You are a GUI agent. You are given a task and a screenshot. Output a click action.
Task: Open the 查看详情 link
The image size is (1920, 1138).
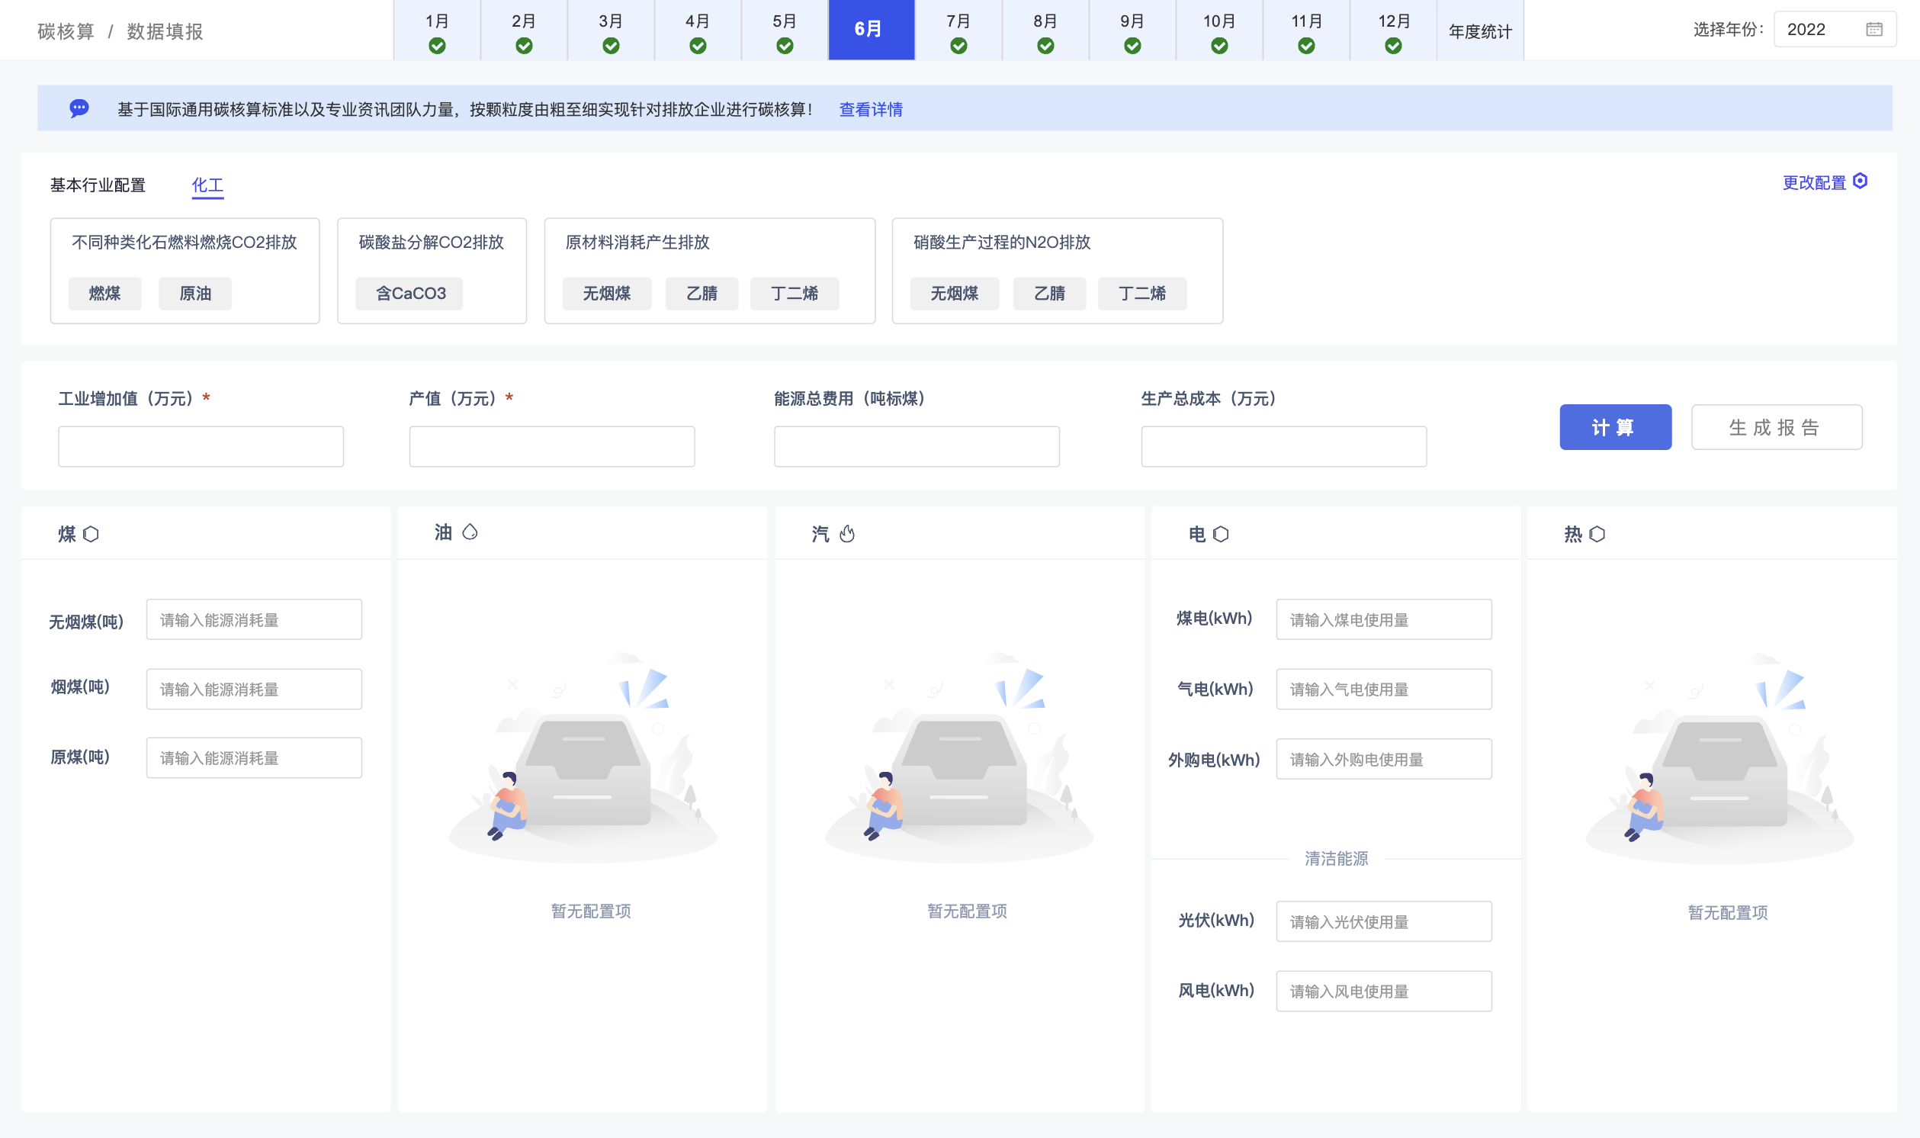click(x=871, y=109)
